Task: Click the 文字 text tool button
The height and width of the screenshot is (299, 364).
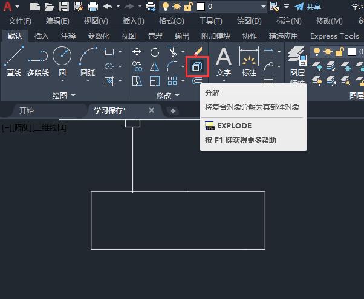Action: point(224,63)
